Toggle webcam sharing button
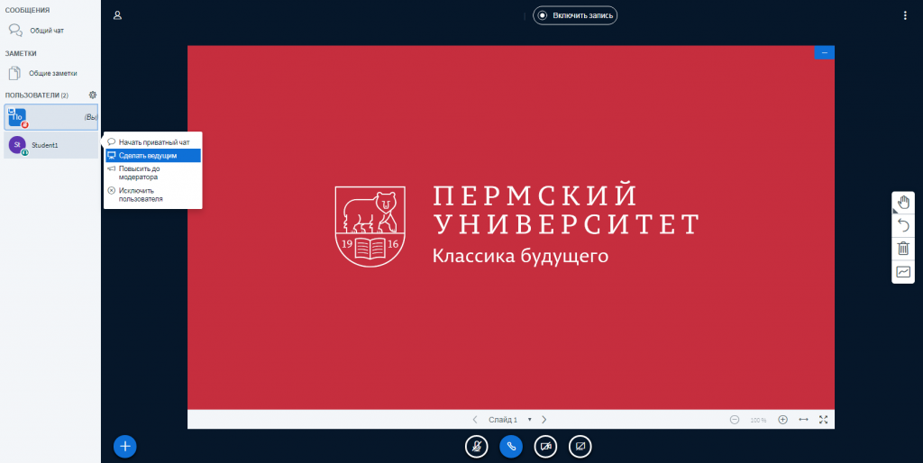The height and width of the screenshot is (463, 923). 545,447
